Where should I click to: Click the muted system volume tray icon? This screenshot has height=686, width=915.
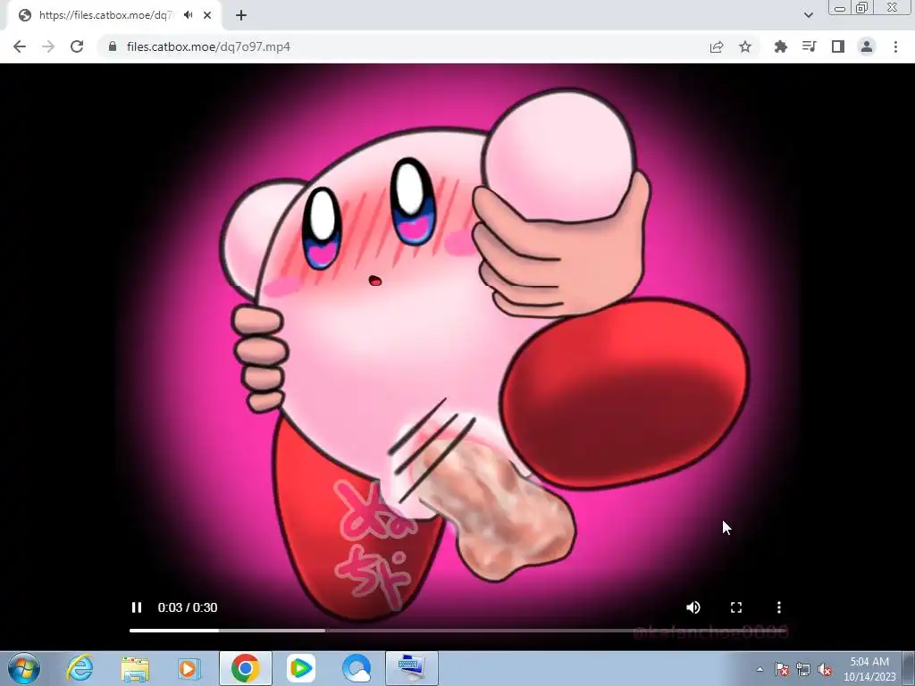click(x=825, y=669)
